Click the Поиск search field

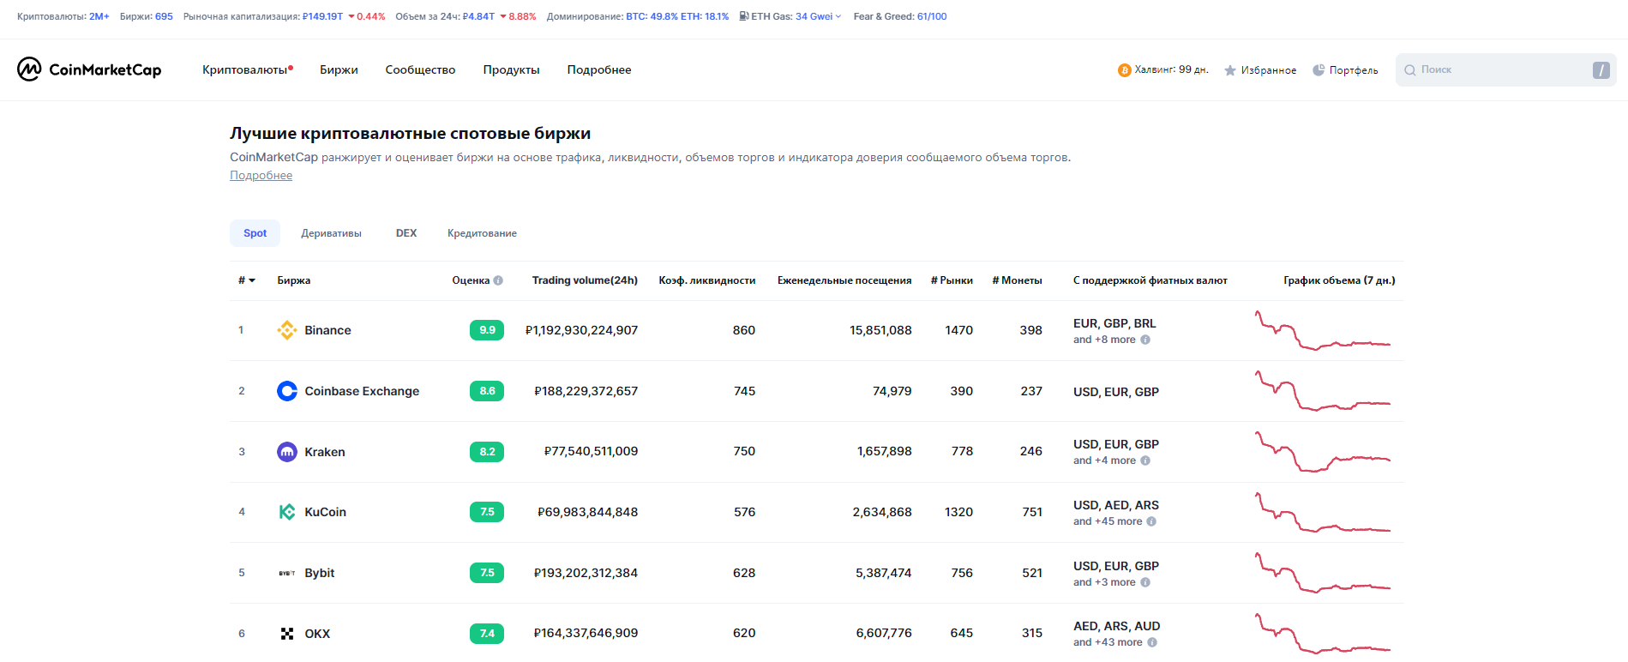click(x=1505, y=70)
